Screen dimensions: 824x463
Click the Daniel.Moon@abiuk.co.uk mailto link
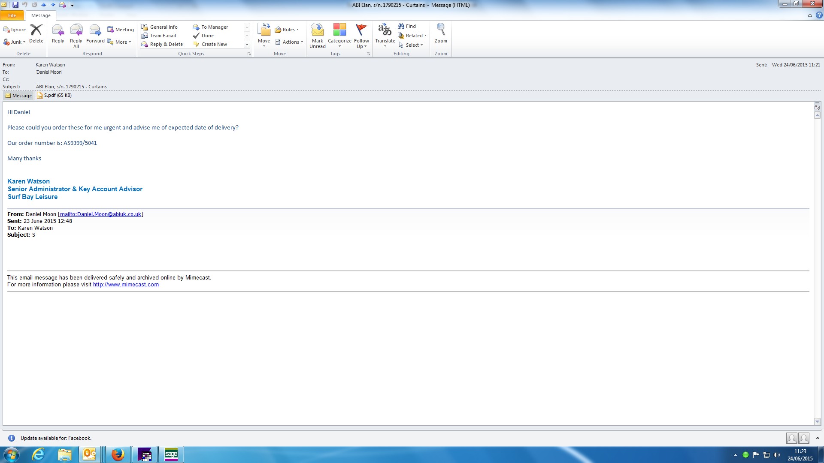[100, 214]
